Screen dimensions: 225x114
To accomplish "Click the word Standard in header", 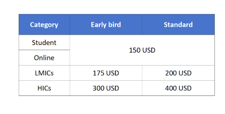I will 178,25.
